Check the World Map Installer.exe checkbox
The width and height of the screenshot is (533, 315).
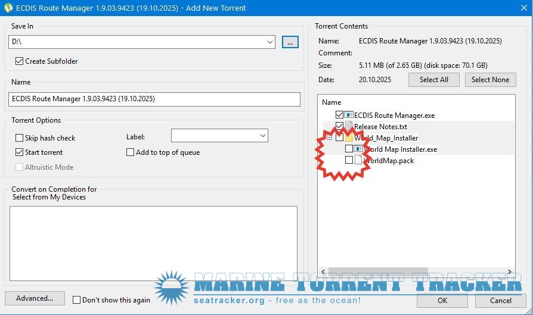[349, 149]
